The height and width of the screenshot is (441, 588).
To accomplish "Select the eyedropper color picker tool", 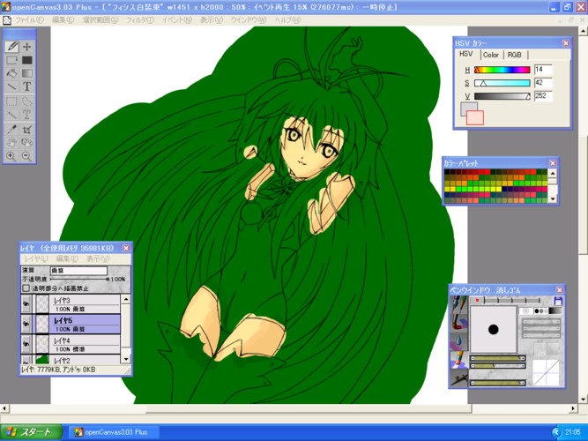I will (x=11, y=130).
